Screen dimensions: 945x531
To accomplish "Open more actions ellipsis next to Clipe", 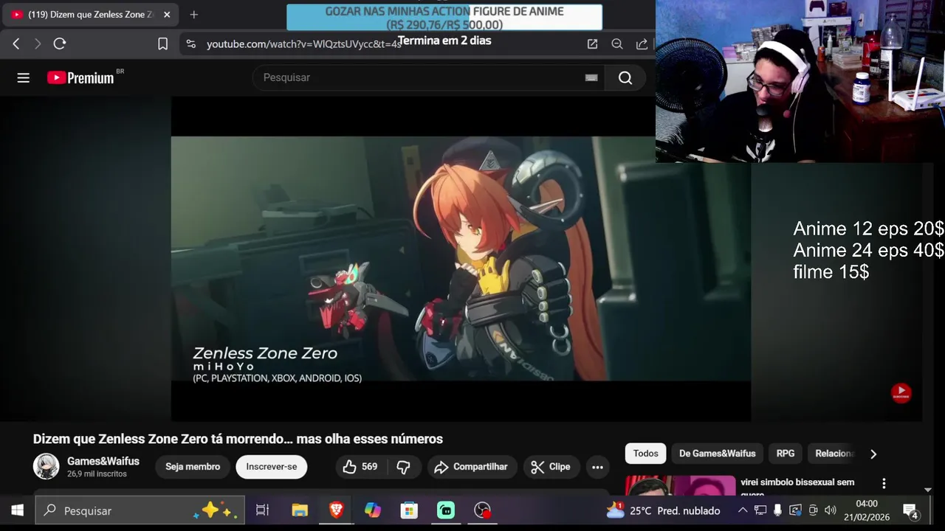I will pos(597,467).
